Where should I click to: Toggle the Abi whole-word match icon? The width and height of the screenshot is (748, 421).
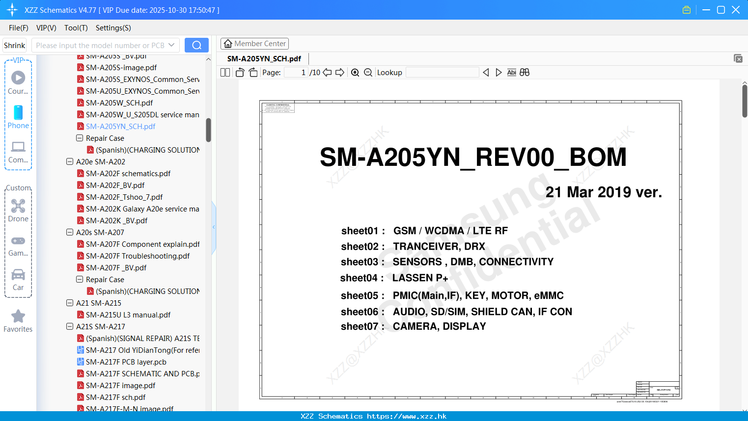pyautogui.click(x=511, y=73)
